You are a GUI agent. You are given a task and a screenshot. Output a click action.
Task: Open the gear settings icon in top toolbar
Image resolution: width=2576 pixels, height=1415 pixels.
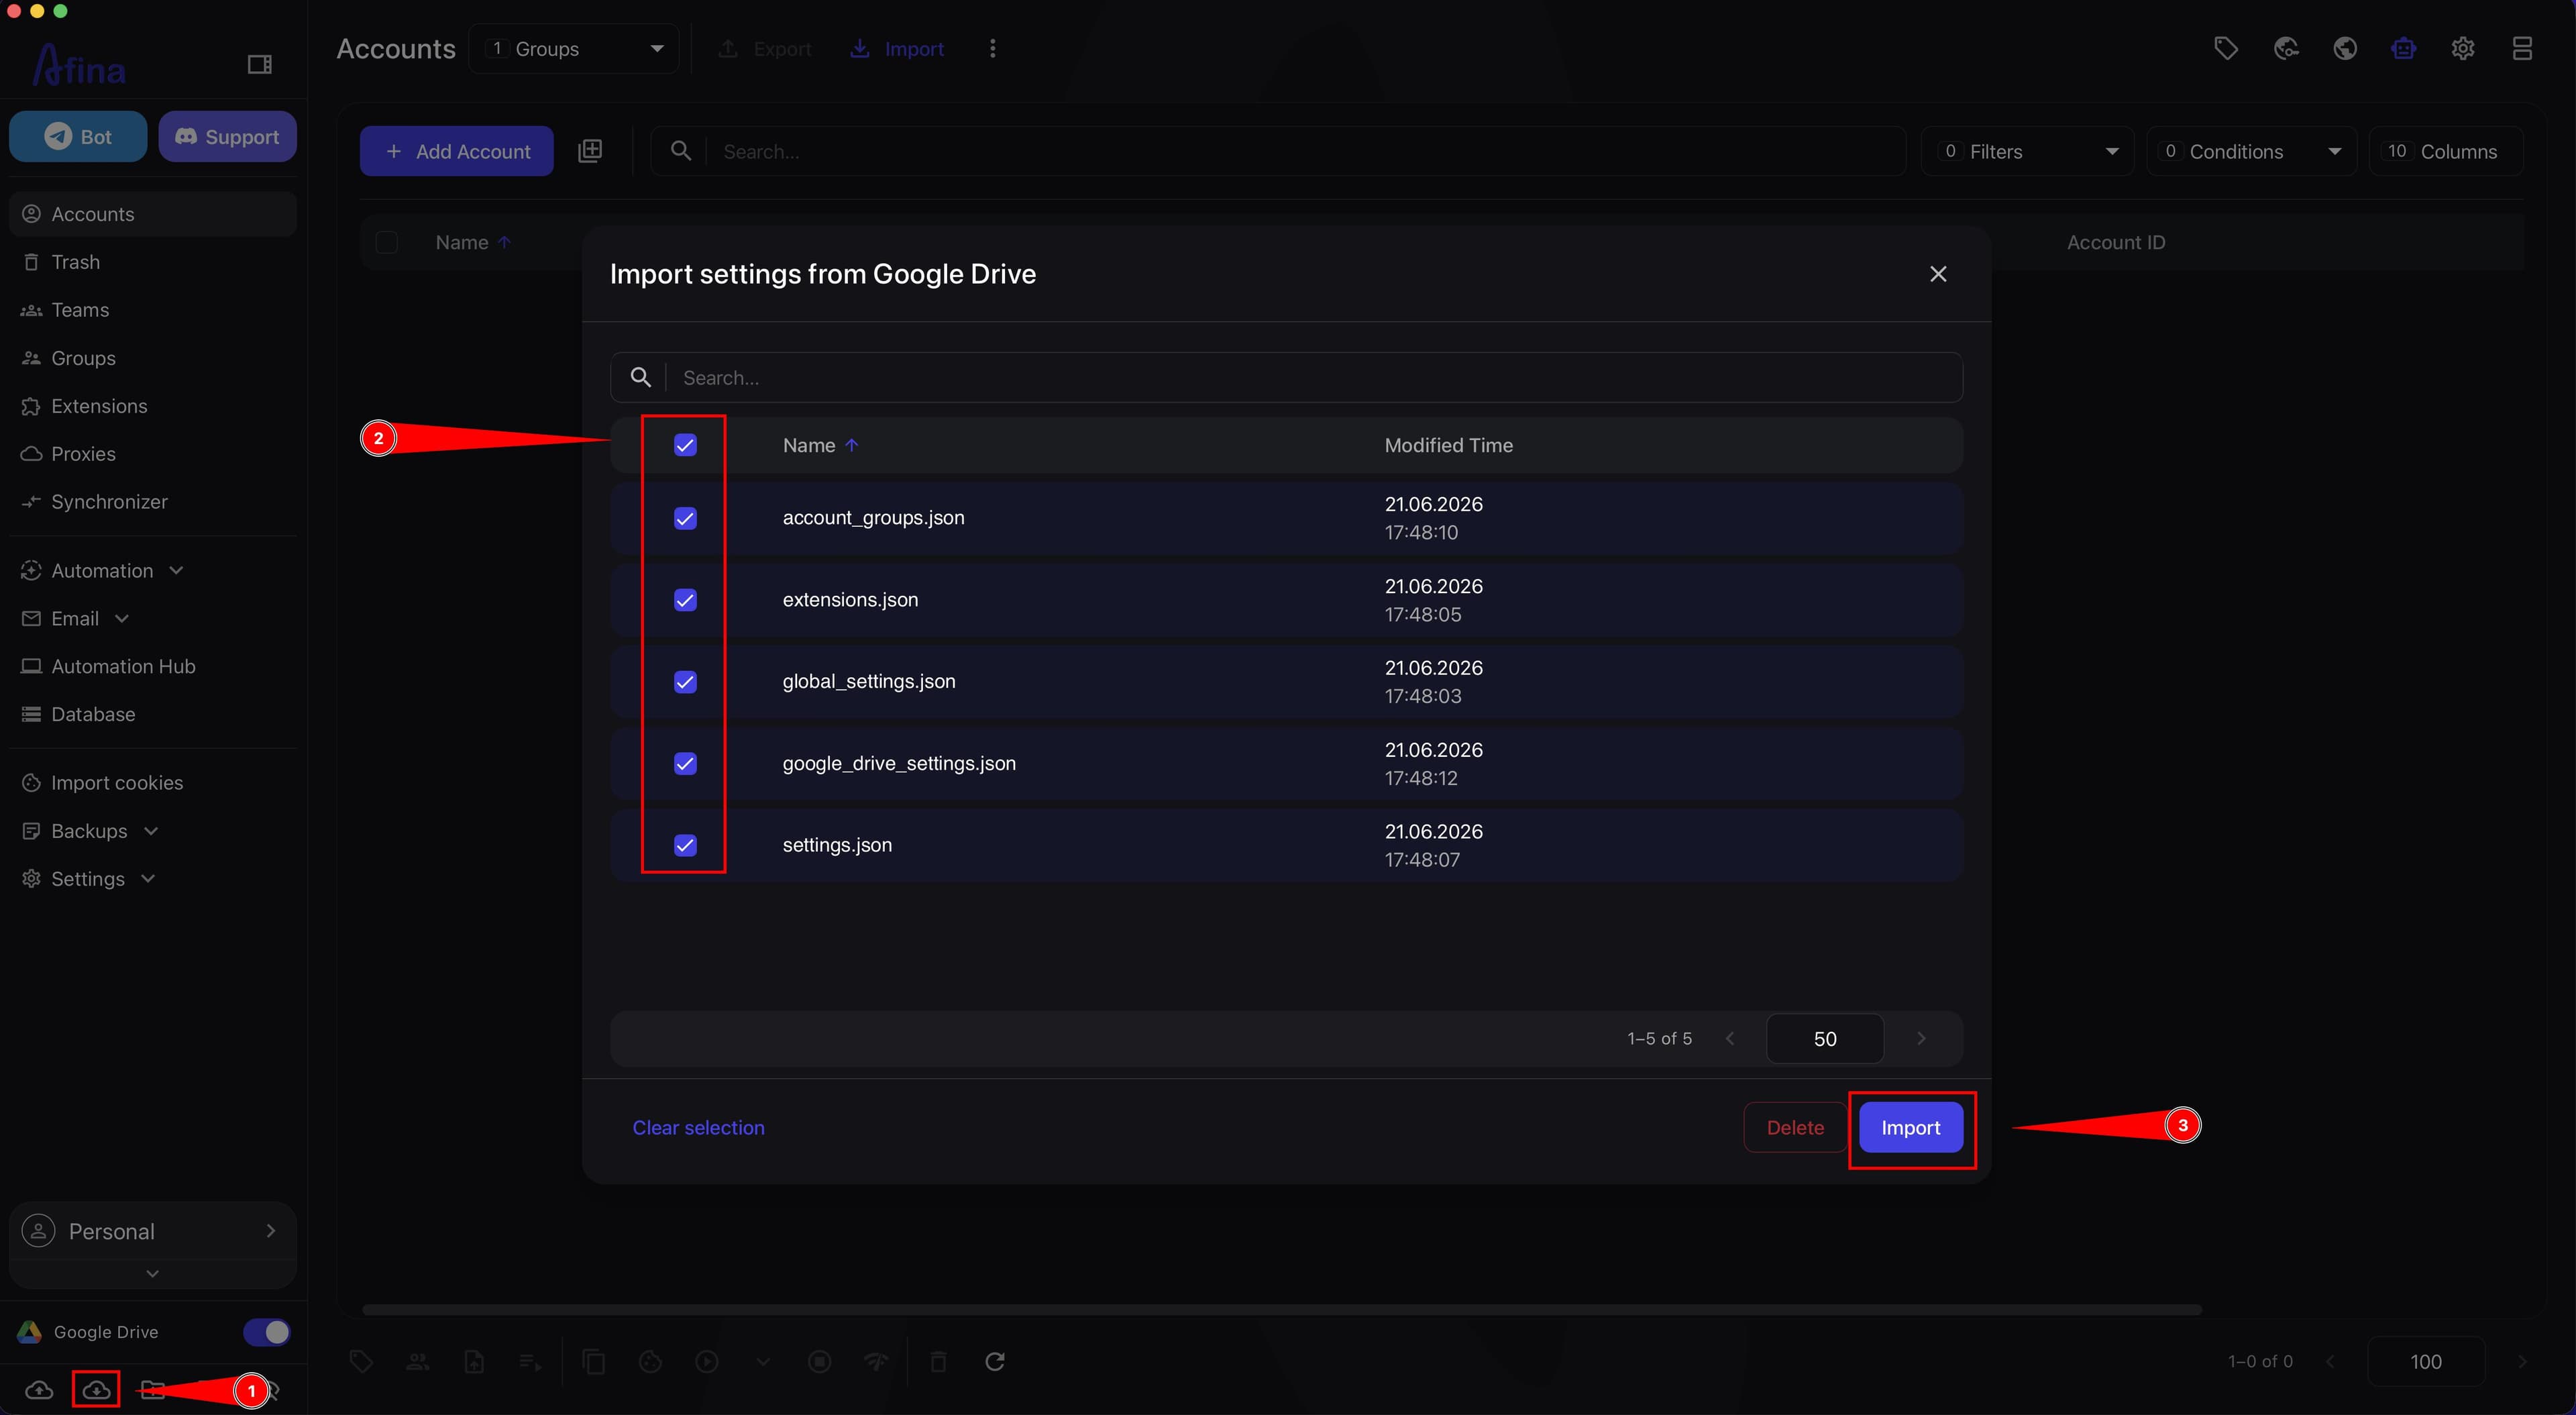[2463, 48]
